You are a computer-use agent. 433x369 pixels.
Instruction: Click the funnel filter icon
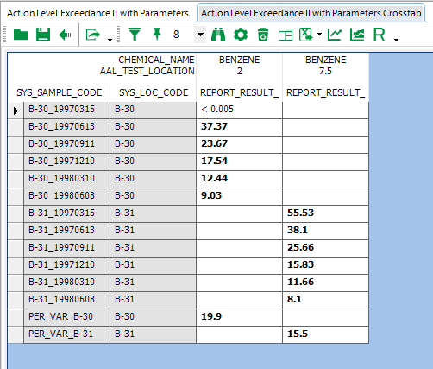point(135,35)
